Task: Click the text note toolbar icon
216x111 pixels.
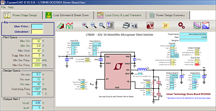Action: coord(111,26)
